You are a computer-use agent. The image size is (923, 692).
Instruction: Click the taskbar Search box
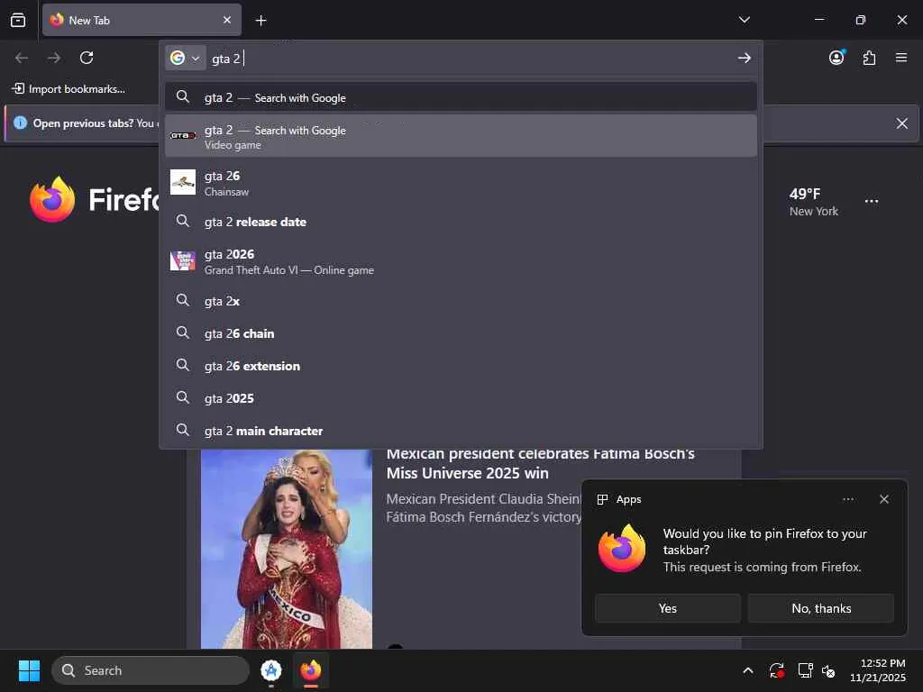[151, 670]
